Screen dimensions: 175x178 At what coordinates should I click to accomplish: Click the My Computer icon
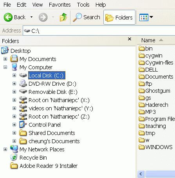tap(14, 67)
